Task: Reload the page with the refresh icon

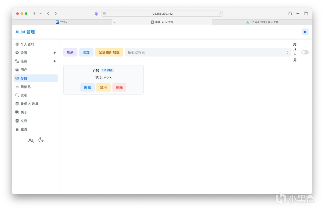Action: click(x=220, y=14)
